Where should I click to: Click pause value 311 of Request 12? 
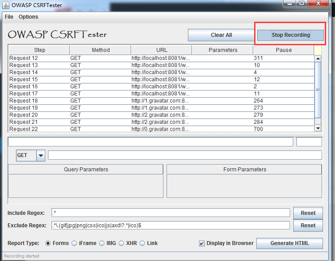(x=258, y=58)
